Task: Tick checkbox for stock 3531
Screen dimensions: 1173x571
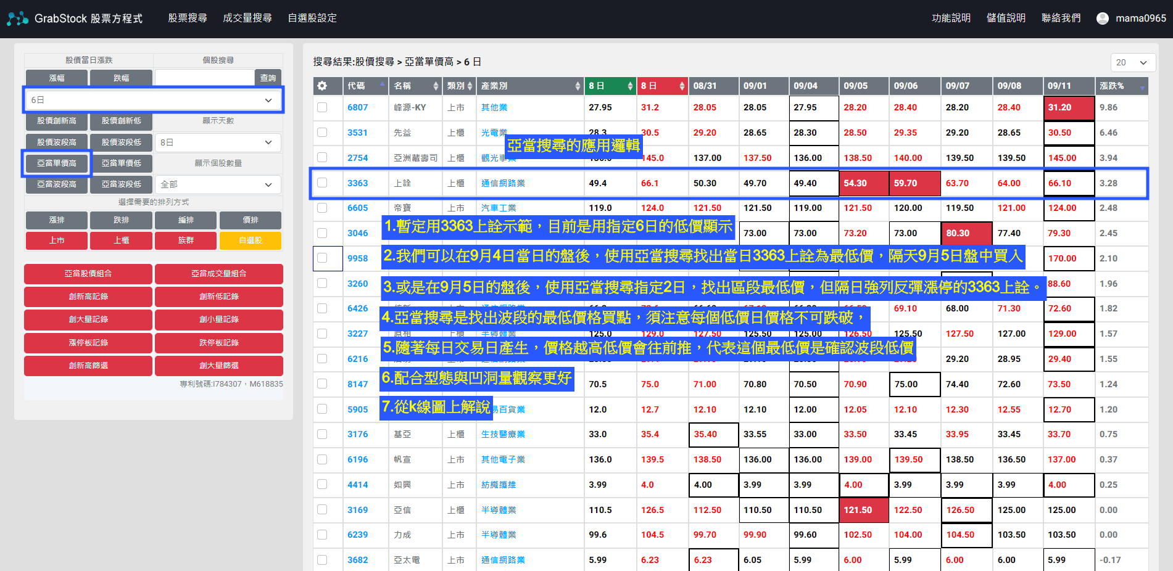Action: point(322,133)
